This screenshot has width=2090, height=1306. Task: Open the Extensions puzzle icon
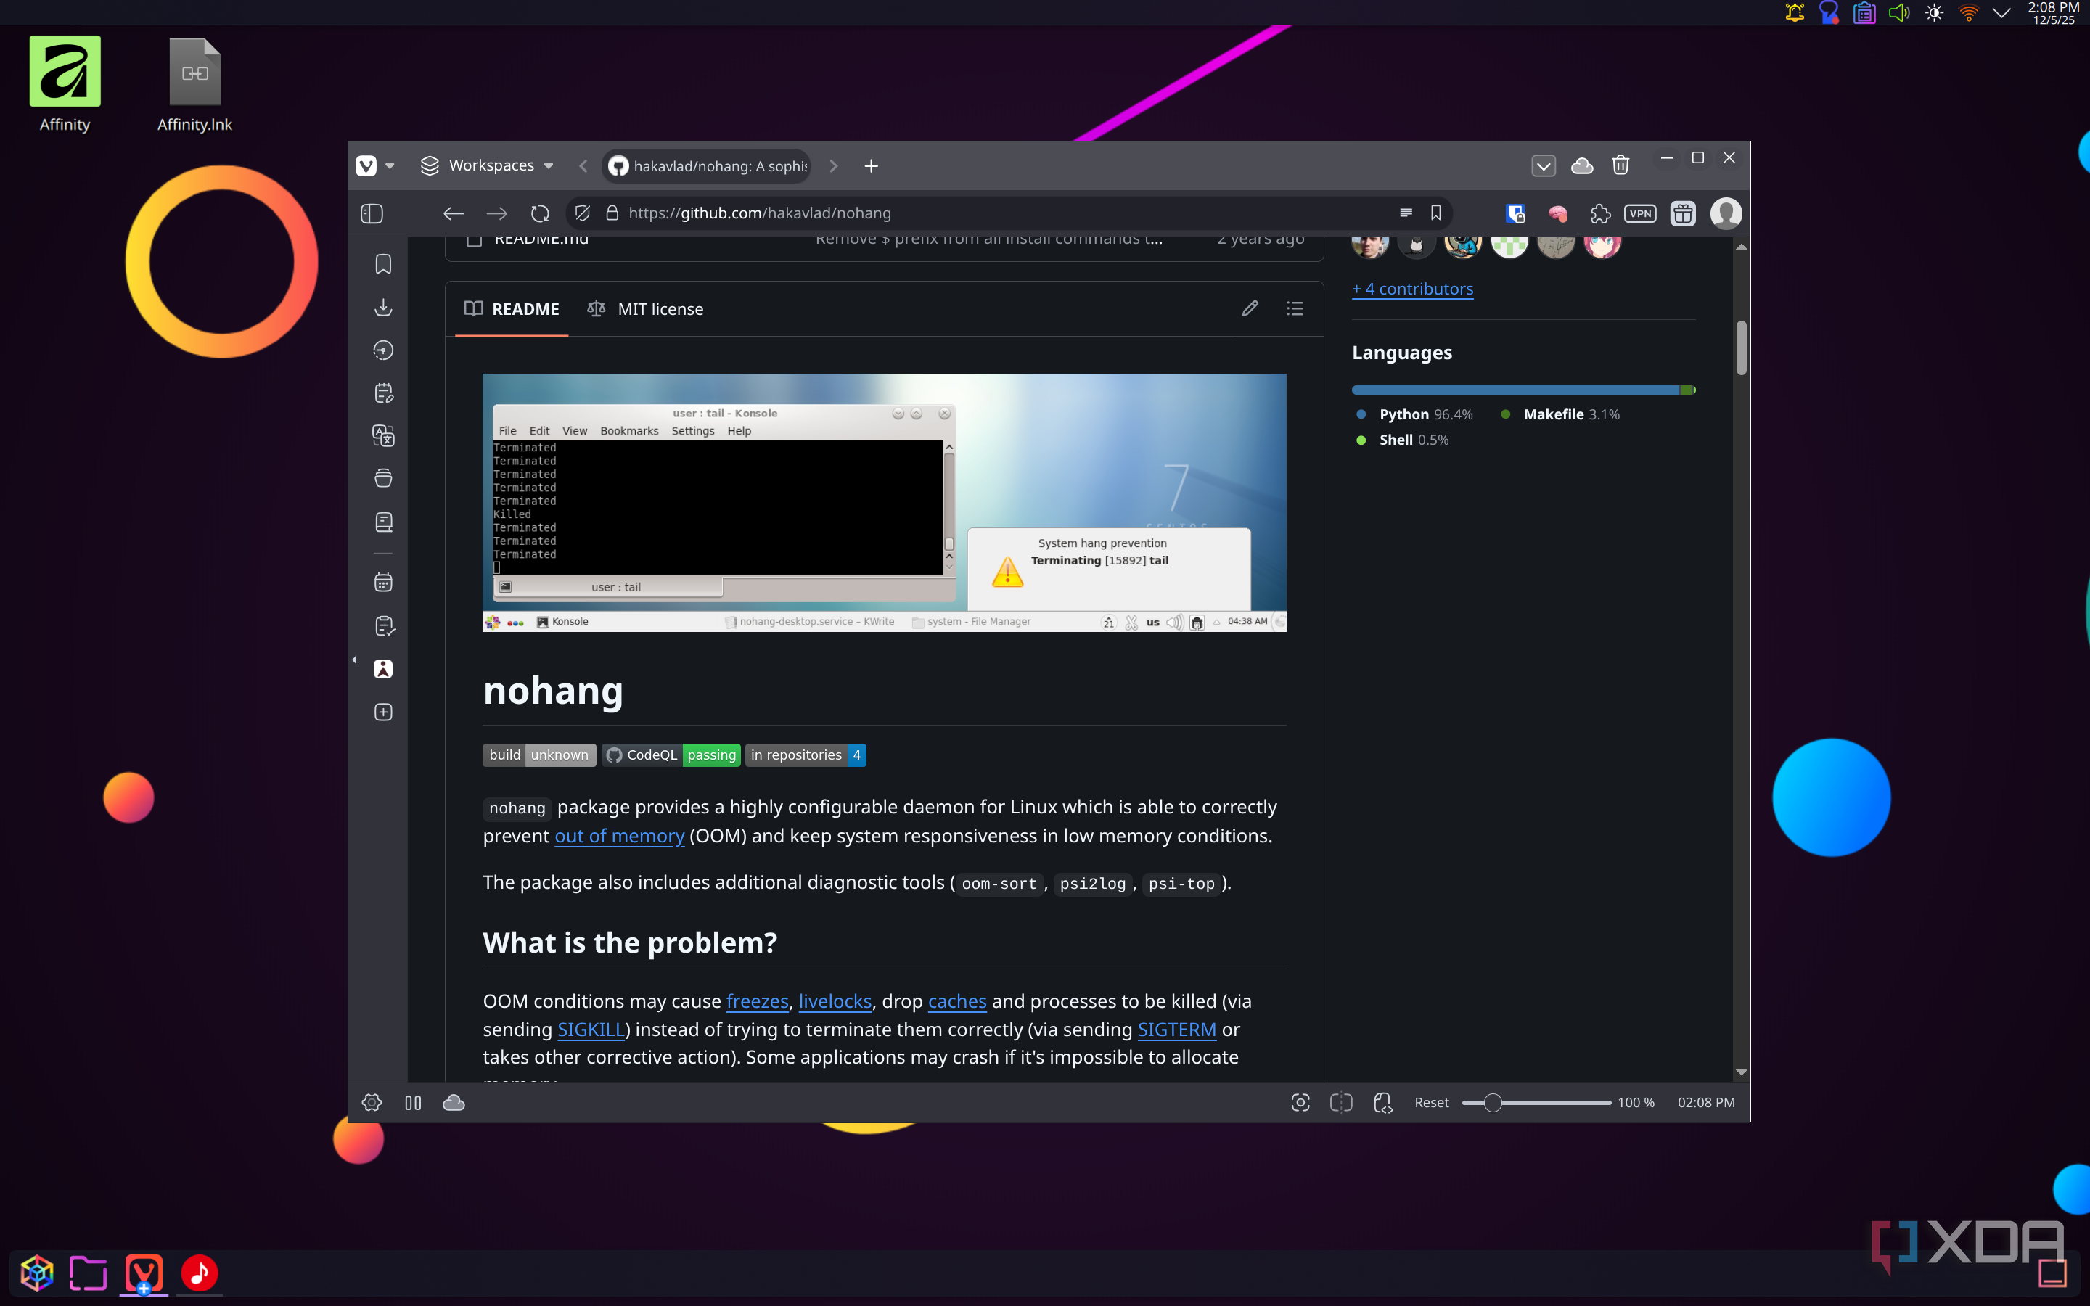tap(1599, 213)
